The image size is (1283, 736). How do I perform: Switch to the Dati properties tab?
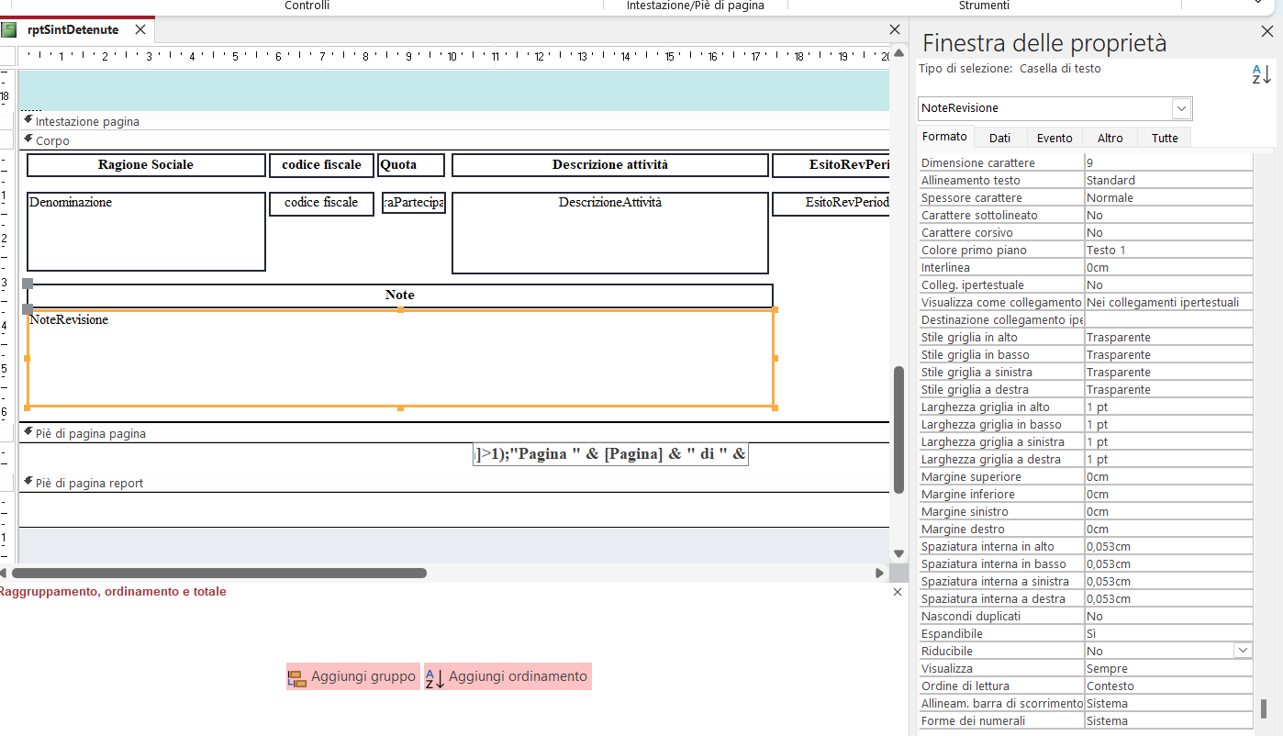(999, 138)
